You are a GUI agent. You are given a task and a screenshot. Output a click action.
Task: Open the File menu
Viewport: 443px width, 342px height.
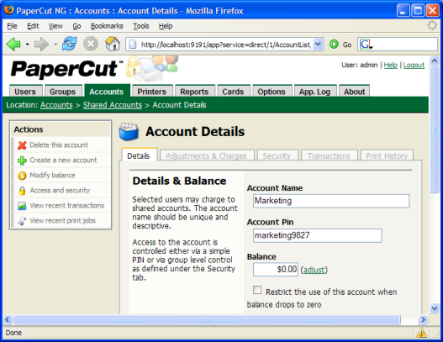pos(12,26)
